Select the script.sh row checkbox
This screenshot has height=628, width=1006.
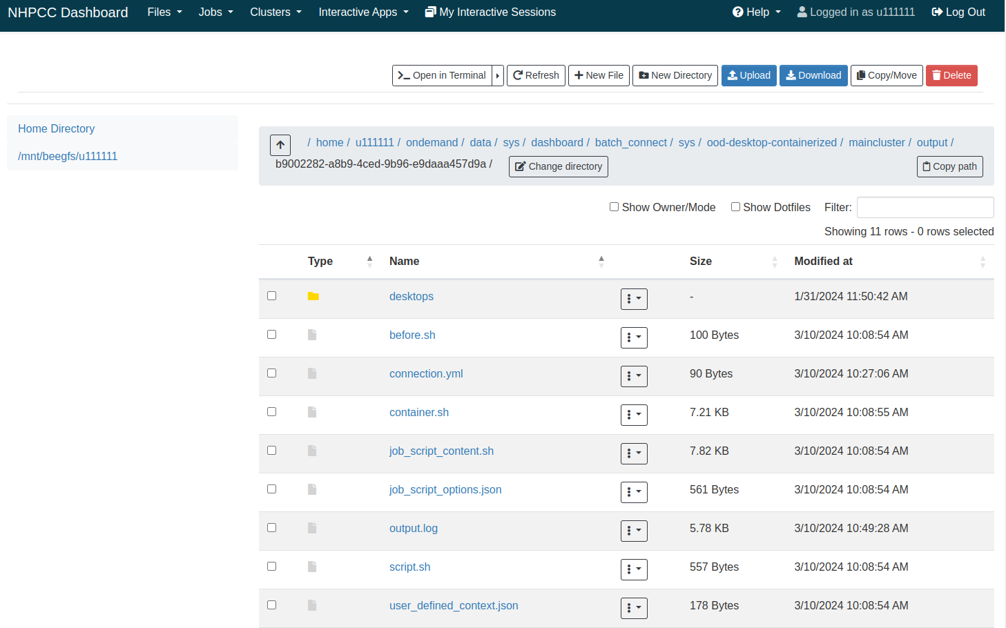(272, 566)
